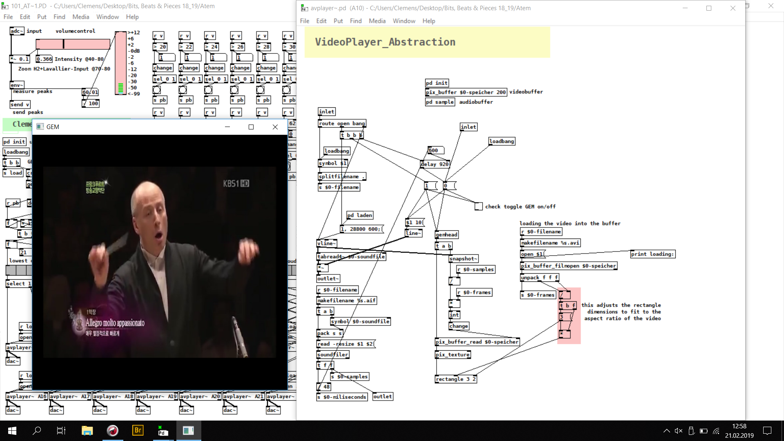
Task: Adjust the pink volumecontrol horizontal slider
Action: point(73,44)
